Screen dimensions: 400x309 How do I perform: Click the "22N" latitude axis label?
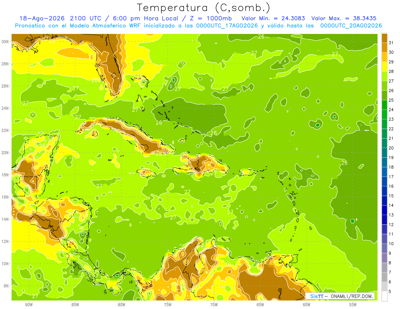(6, 130)
